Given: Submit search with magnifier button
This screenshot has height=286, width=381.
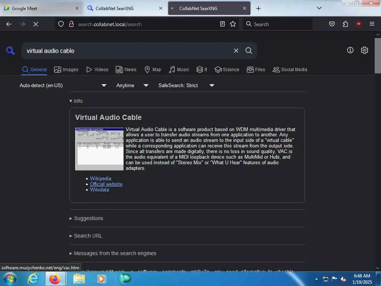Looking at the screenshot, I should (x=249, y=51).
